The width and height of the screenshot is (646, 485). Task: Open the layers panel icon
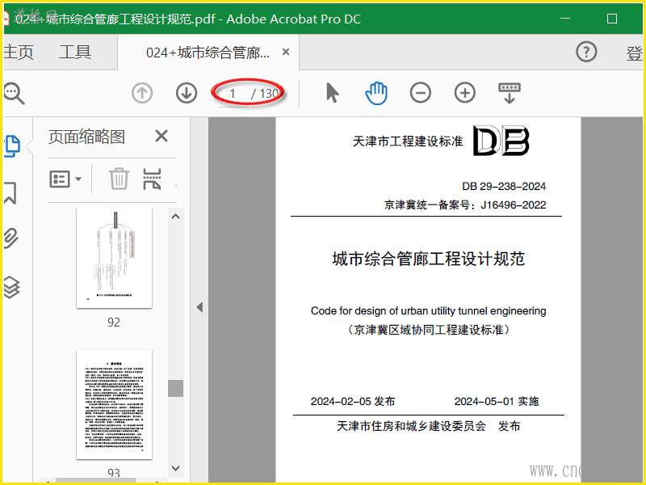point(11,287)
